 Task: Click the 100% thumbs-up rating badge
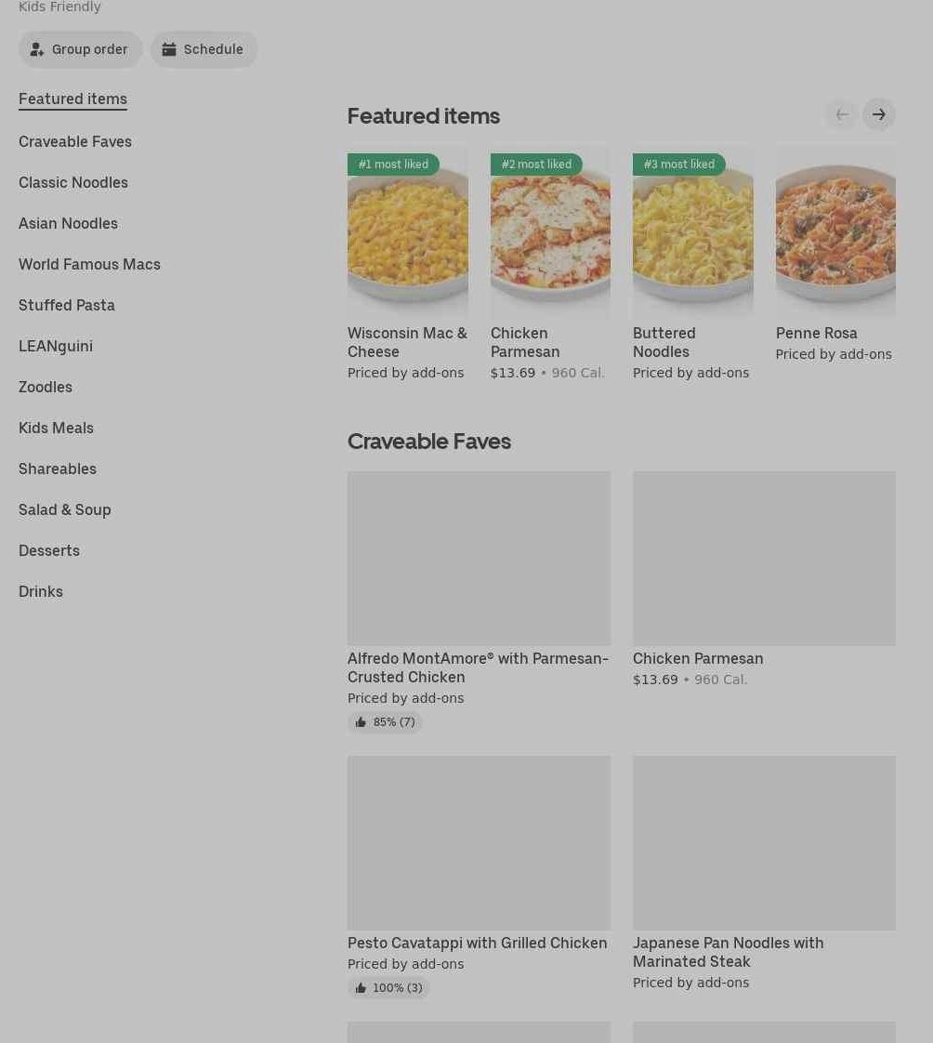[x=388, y=988]
